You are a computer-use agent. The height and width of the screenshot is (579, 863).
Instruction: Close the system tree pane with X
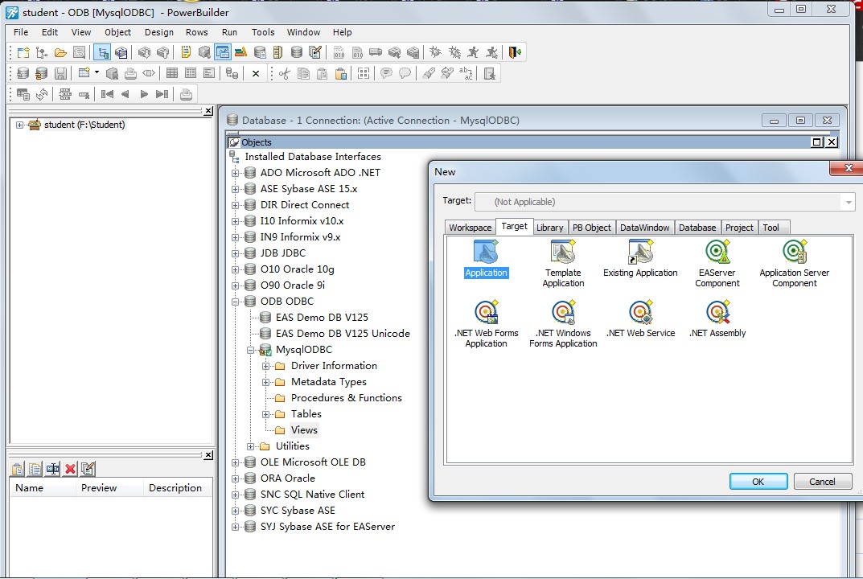tap(208, 111)
